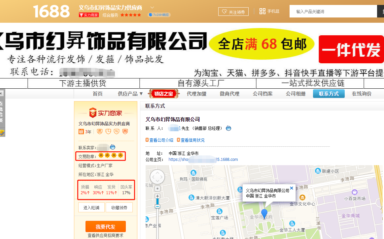Open the 公司相册 tab
Image resolution: width=384 pixels, height=239 pixels.
pos(296,94)
